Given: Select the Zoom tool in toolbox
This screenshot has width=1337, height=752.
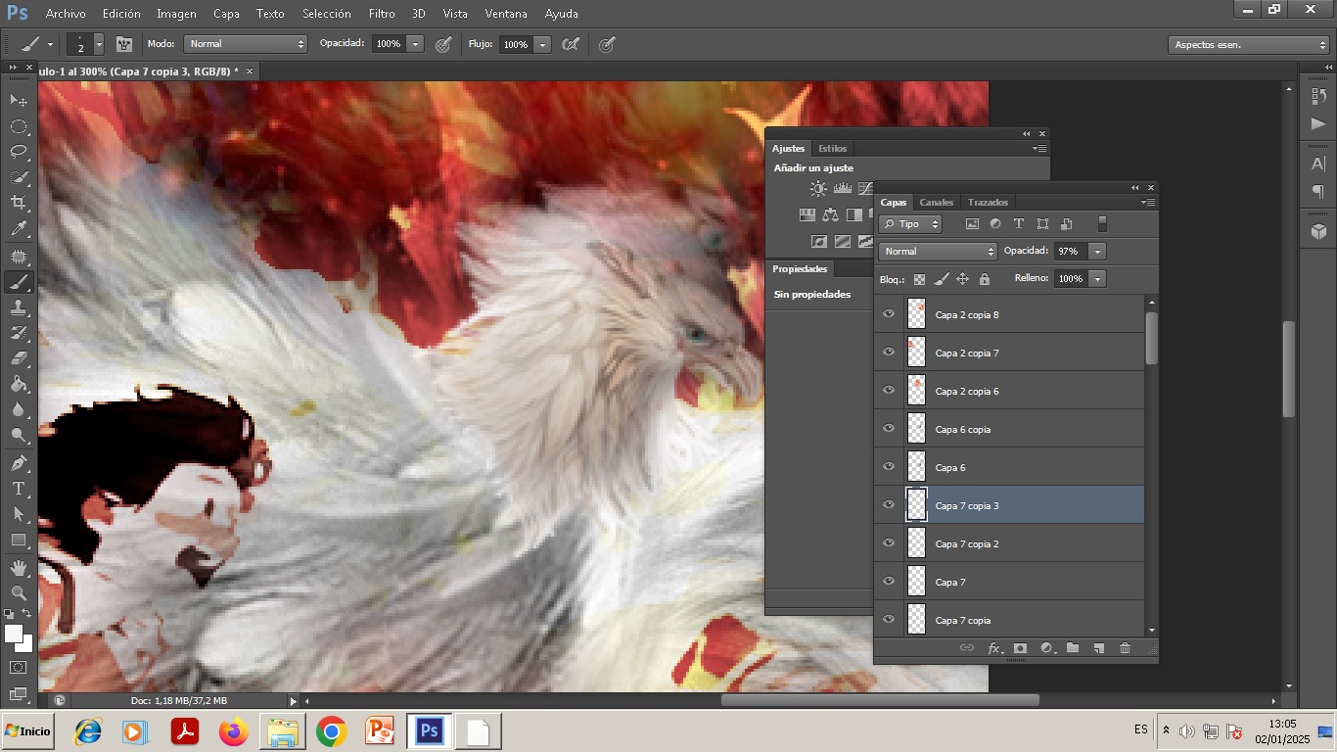Looking at the screenshot, I should click(x=19, y=592).
